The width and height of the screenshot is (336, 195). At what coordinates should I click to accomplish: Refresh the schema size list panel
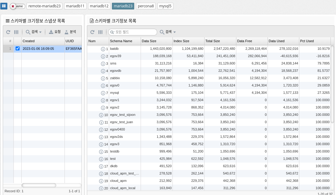pos(92,32)
